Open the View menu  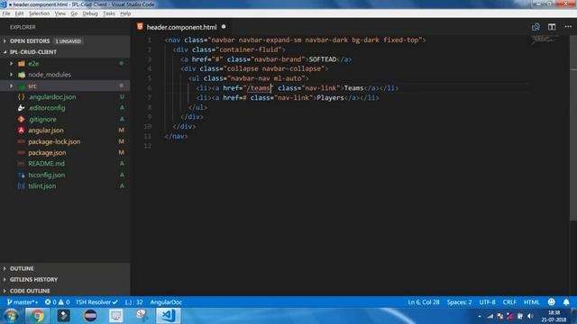click(60, 13)
